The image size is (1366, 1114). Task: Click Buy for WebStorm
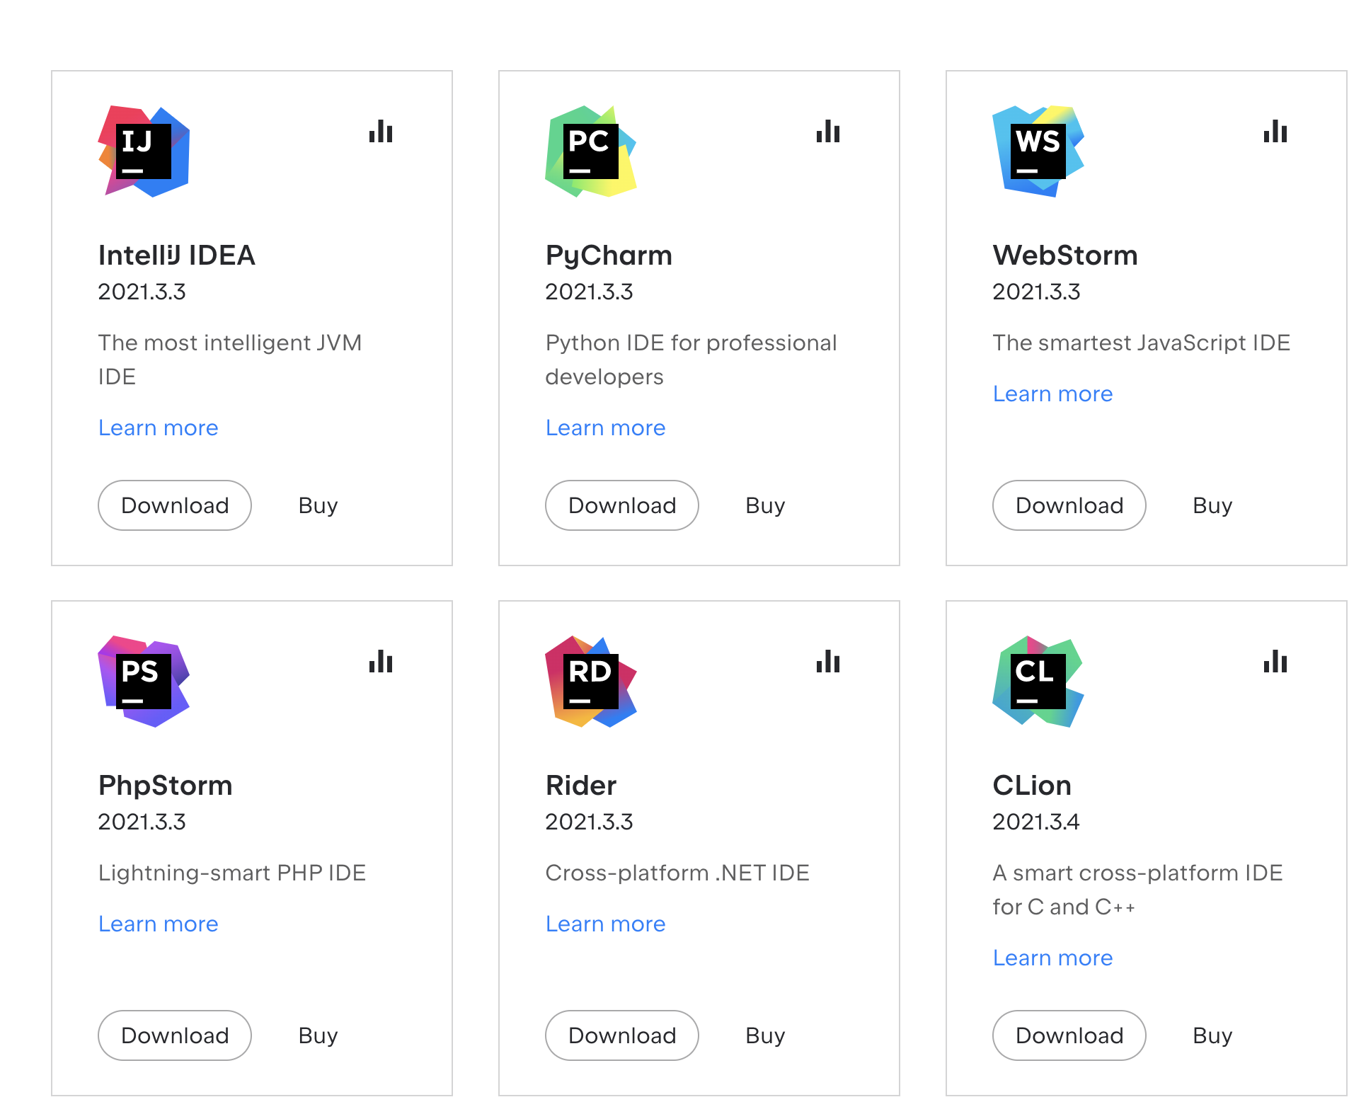pyautogui.click(x=1212, y=505)
